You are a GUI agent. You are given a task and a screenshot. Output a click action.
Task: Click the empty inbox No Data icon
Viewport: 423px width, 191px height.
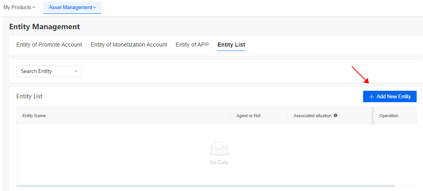coord(219,149)
